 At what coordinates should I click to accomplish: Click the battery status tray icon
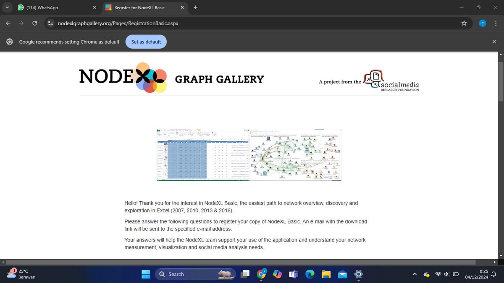point(455,274)
